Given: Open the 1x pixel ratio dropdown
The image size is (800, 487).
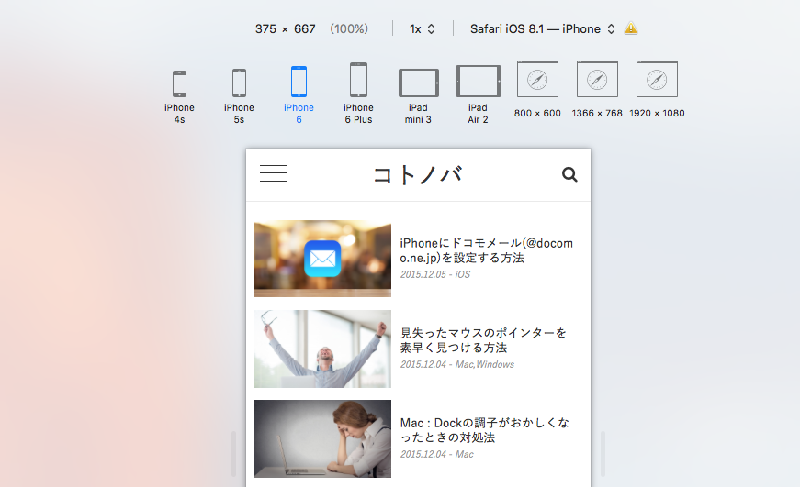Looking at the screenshot, I should pyautogui.click(x=422, y=29).
